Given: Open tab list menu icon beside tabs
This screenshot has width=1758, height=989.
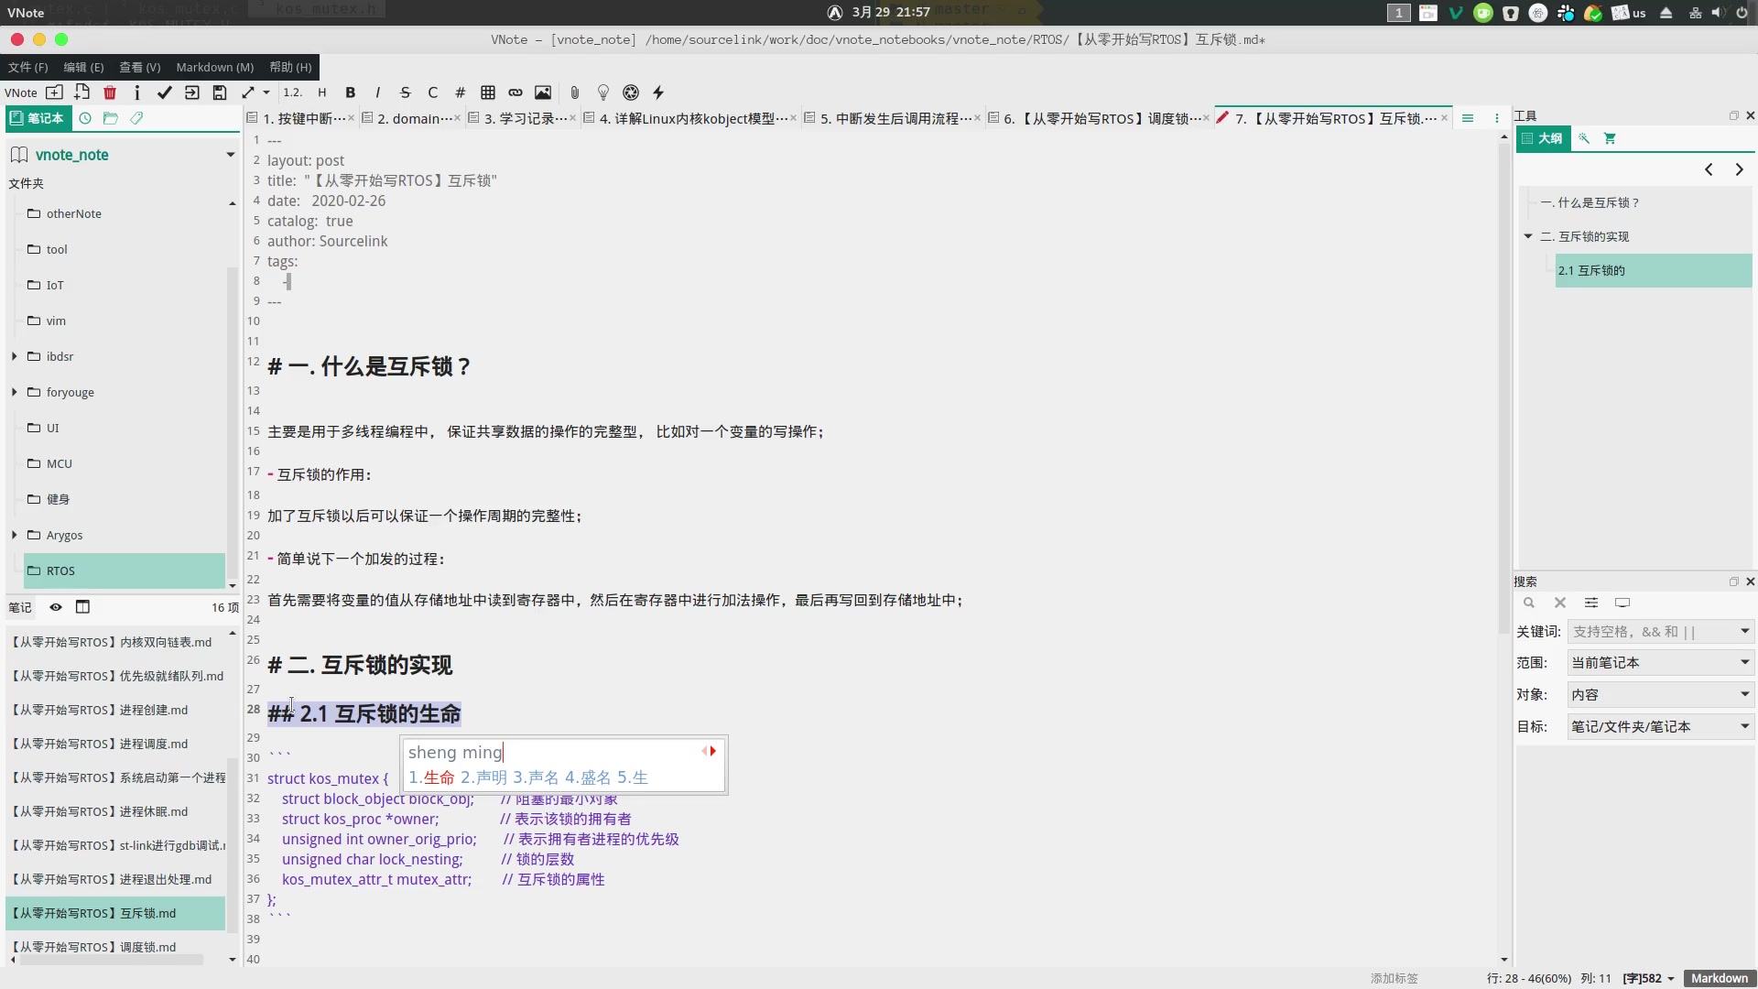Looking at the screenshot, I should point(1468,118).
